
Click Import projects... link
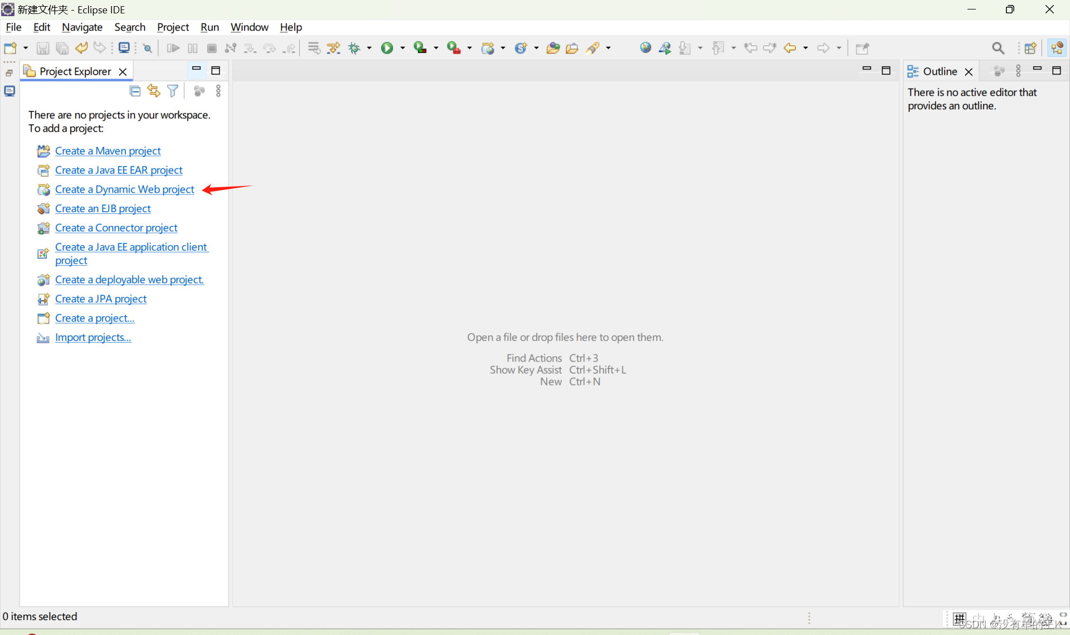click(x=93, y=338)
